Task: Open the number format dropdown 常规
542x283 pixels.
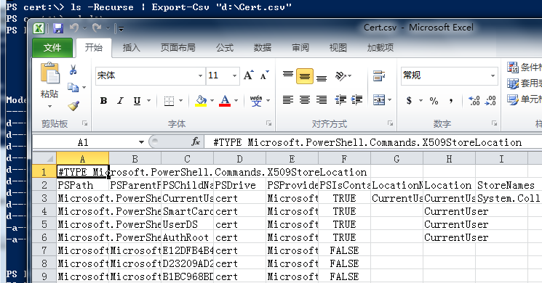Action: 493,75
